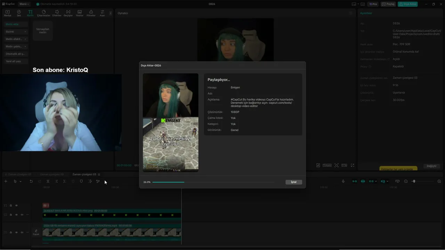Switch to Zaman çizelgesi 01 tab
Viewport: 445px width, 250px height.
coord(19,174)
